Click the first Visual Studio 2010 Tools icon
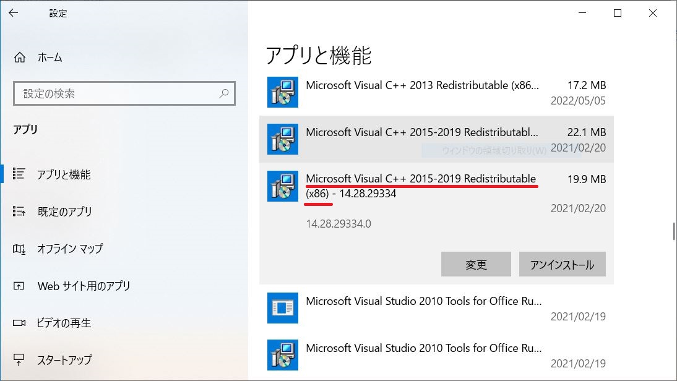This screenshot has height=381, width=677. pyautogui.click(x=283, y=308)
